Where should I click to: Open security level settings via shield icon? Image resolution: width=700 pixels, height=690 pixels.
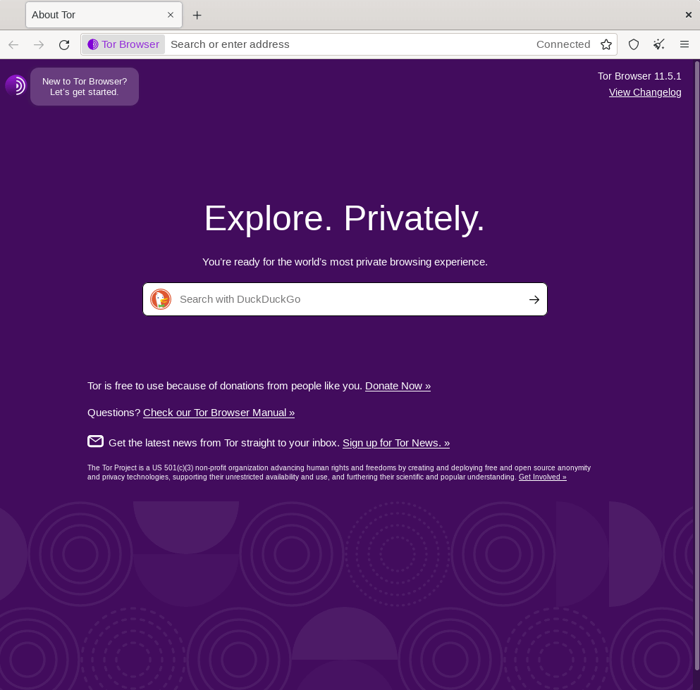(x=633, y=44)
